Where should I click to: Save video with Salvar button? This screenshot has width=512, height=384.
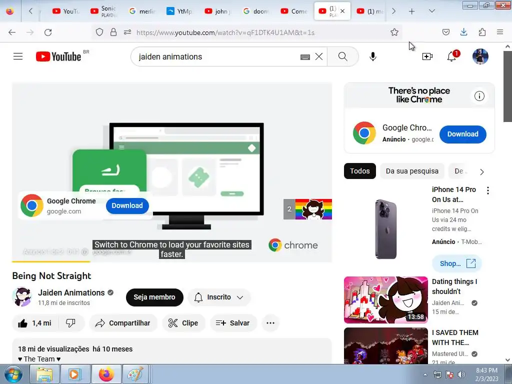(x=233, y=323)
